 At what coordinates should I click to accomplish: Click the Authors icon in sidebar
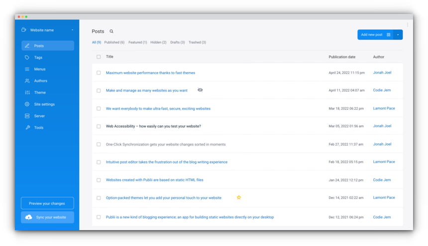(27, 81)
